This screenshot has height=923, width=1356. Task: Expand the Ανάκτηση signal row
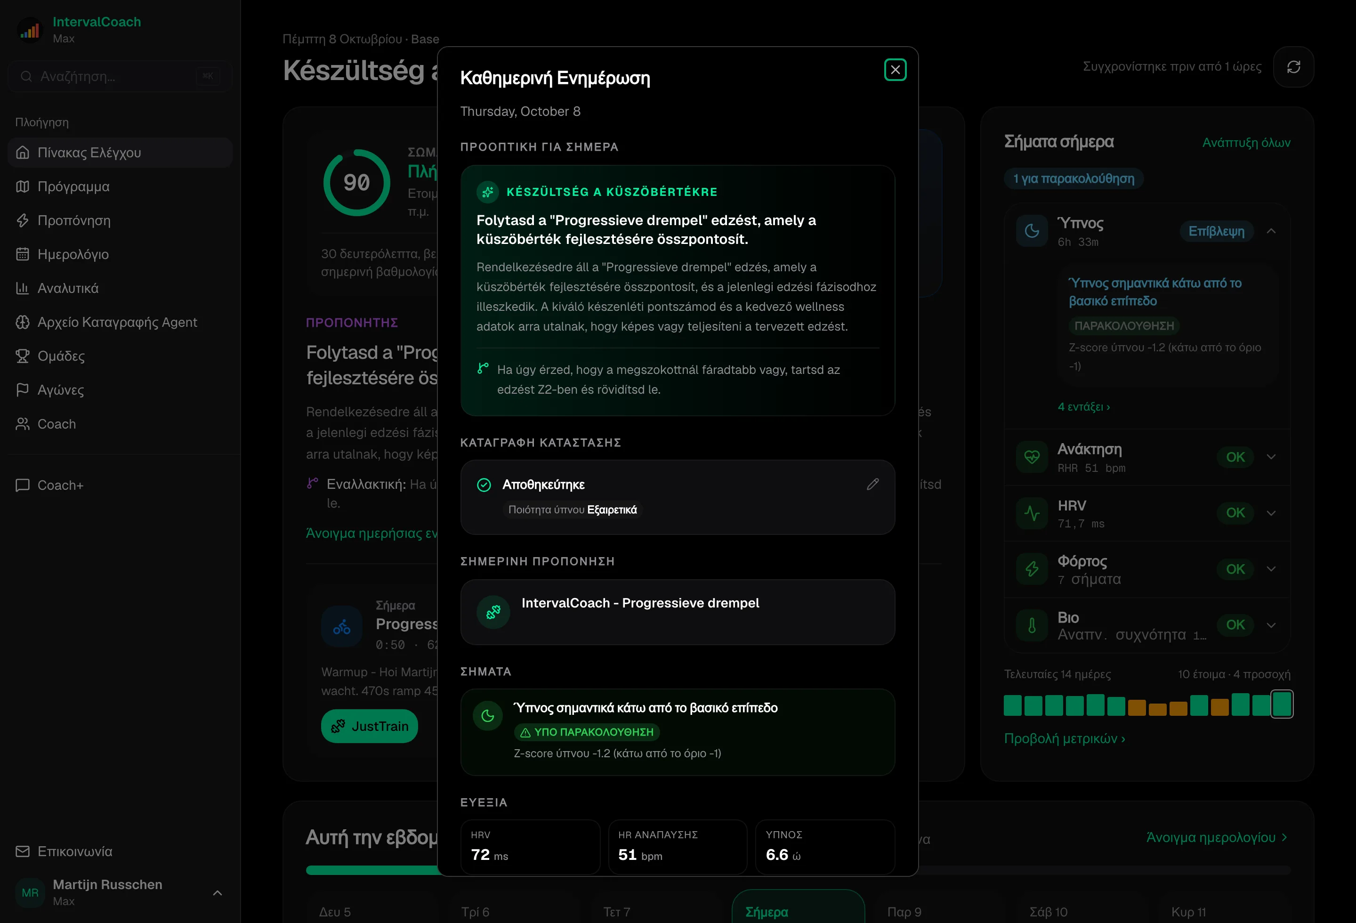click(x=1271, y=457)
